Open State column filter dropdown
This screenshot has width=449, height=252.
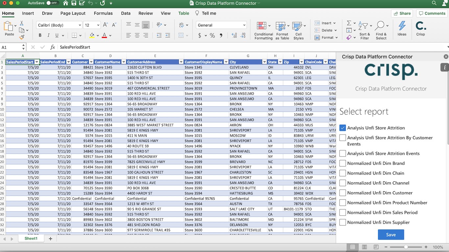(x=280, y=62)
